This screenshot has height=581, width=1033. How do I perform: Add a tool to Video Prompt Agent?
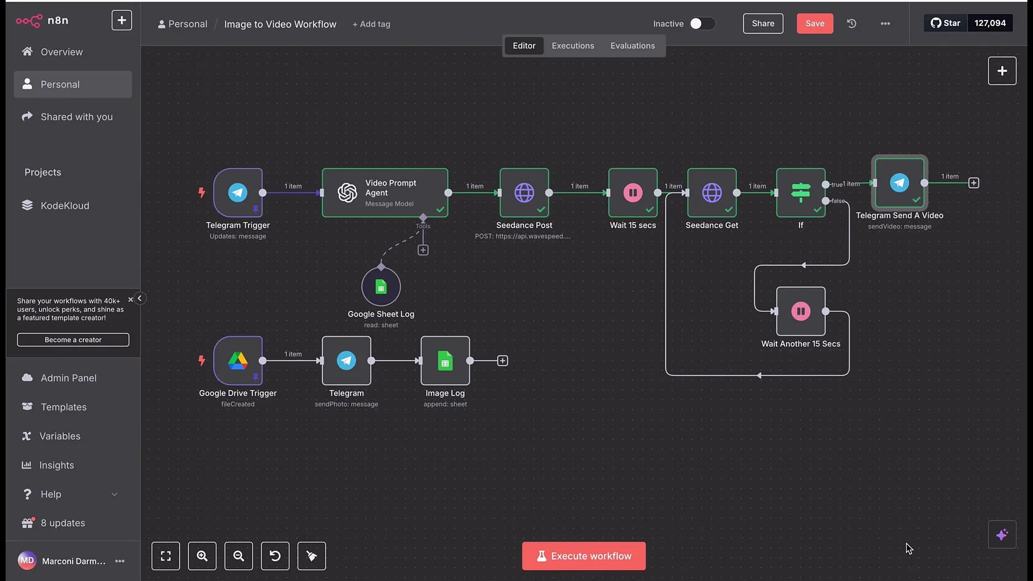[x=423, y=250]
